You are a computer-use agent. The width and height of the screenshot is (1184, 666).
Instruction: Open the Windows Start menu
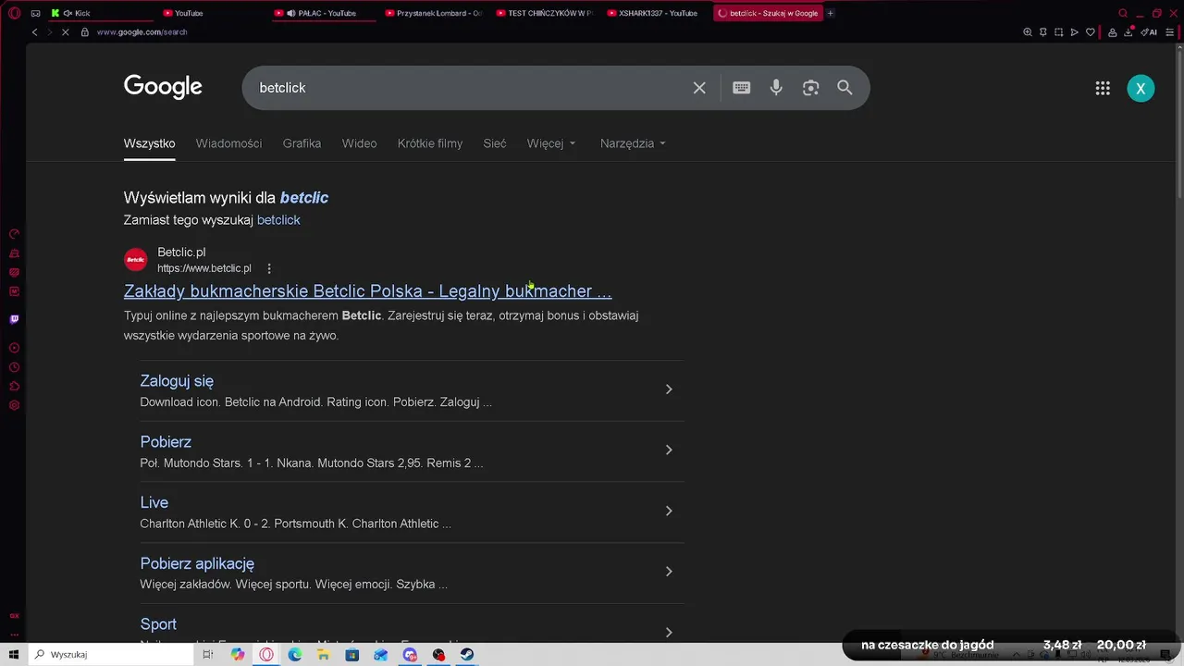(14, 654)
